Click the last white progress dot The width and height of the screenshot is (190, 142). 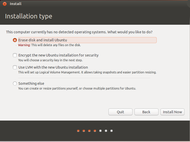pos(112,131)
